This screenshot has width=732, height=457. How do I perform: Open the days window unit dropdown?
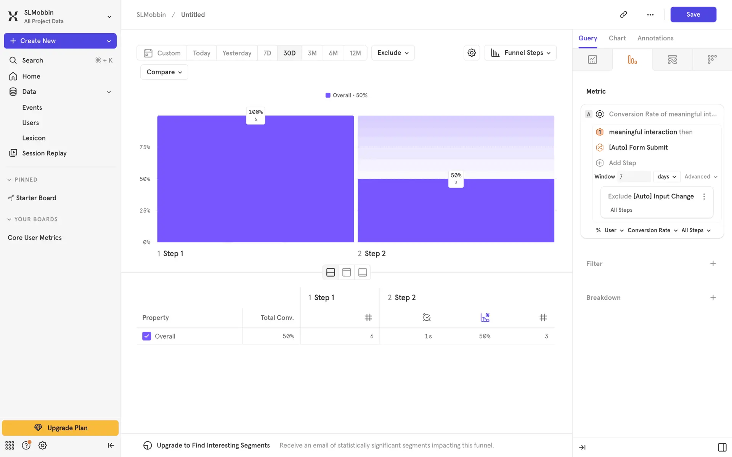666,176
